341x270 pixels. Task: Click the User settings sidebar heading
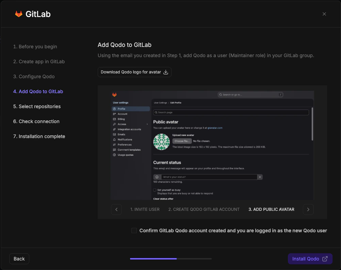coord(120,103)
